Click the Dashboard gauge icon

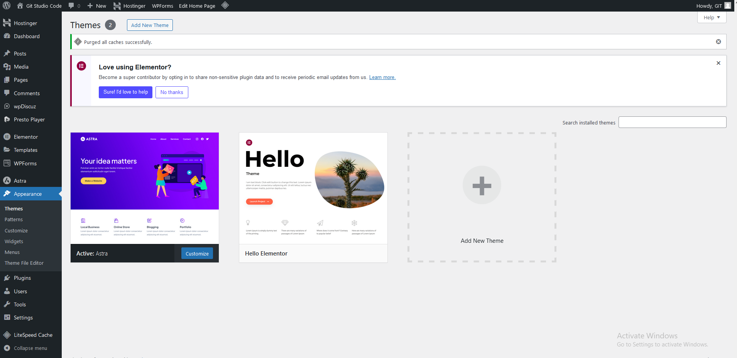7,36
